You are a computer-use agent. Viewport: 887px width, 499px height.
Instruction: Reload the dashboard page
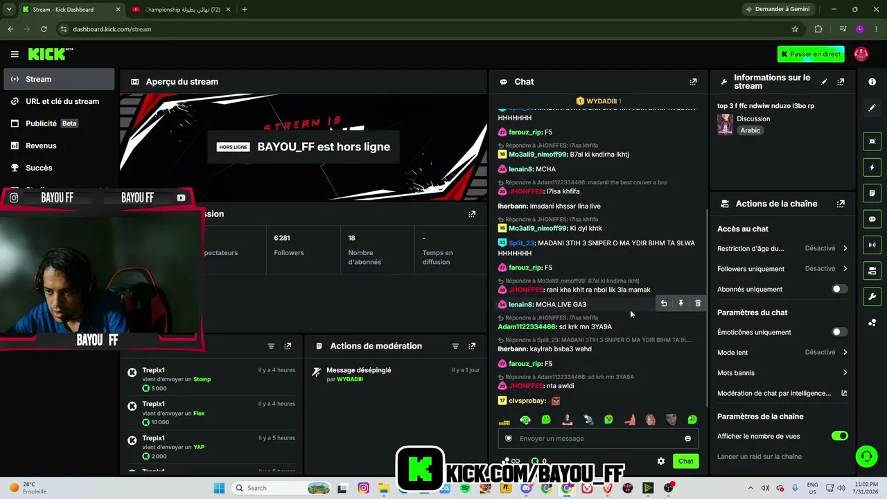44,29
